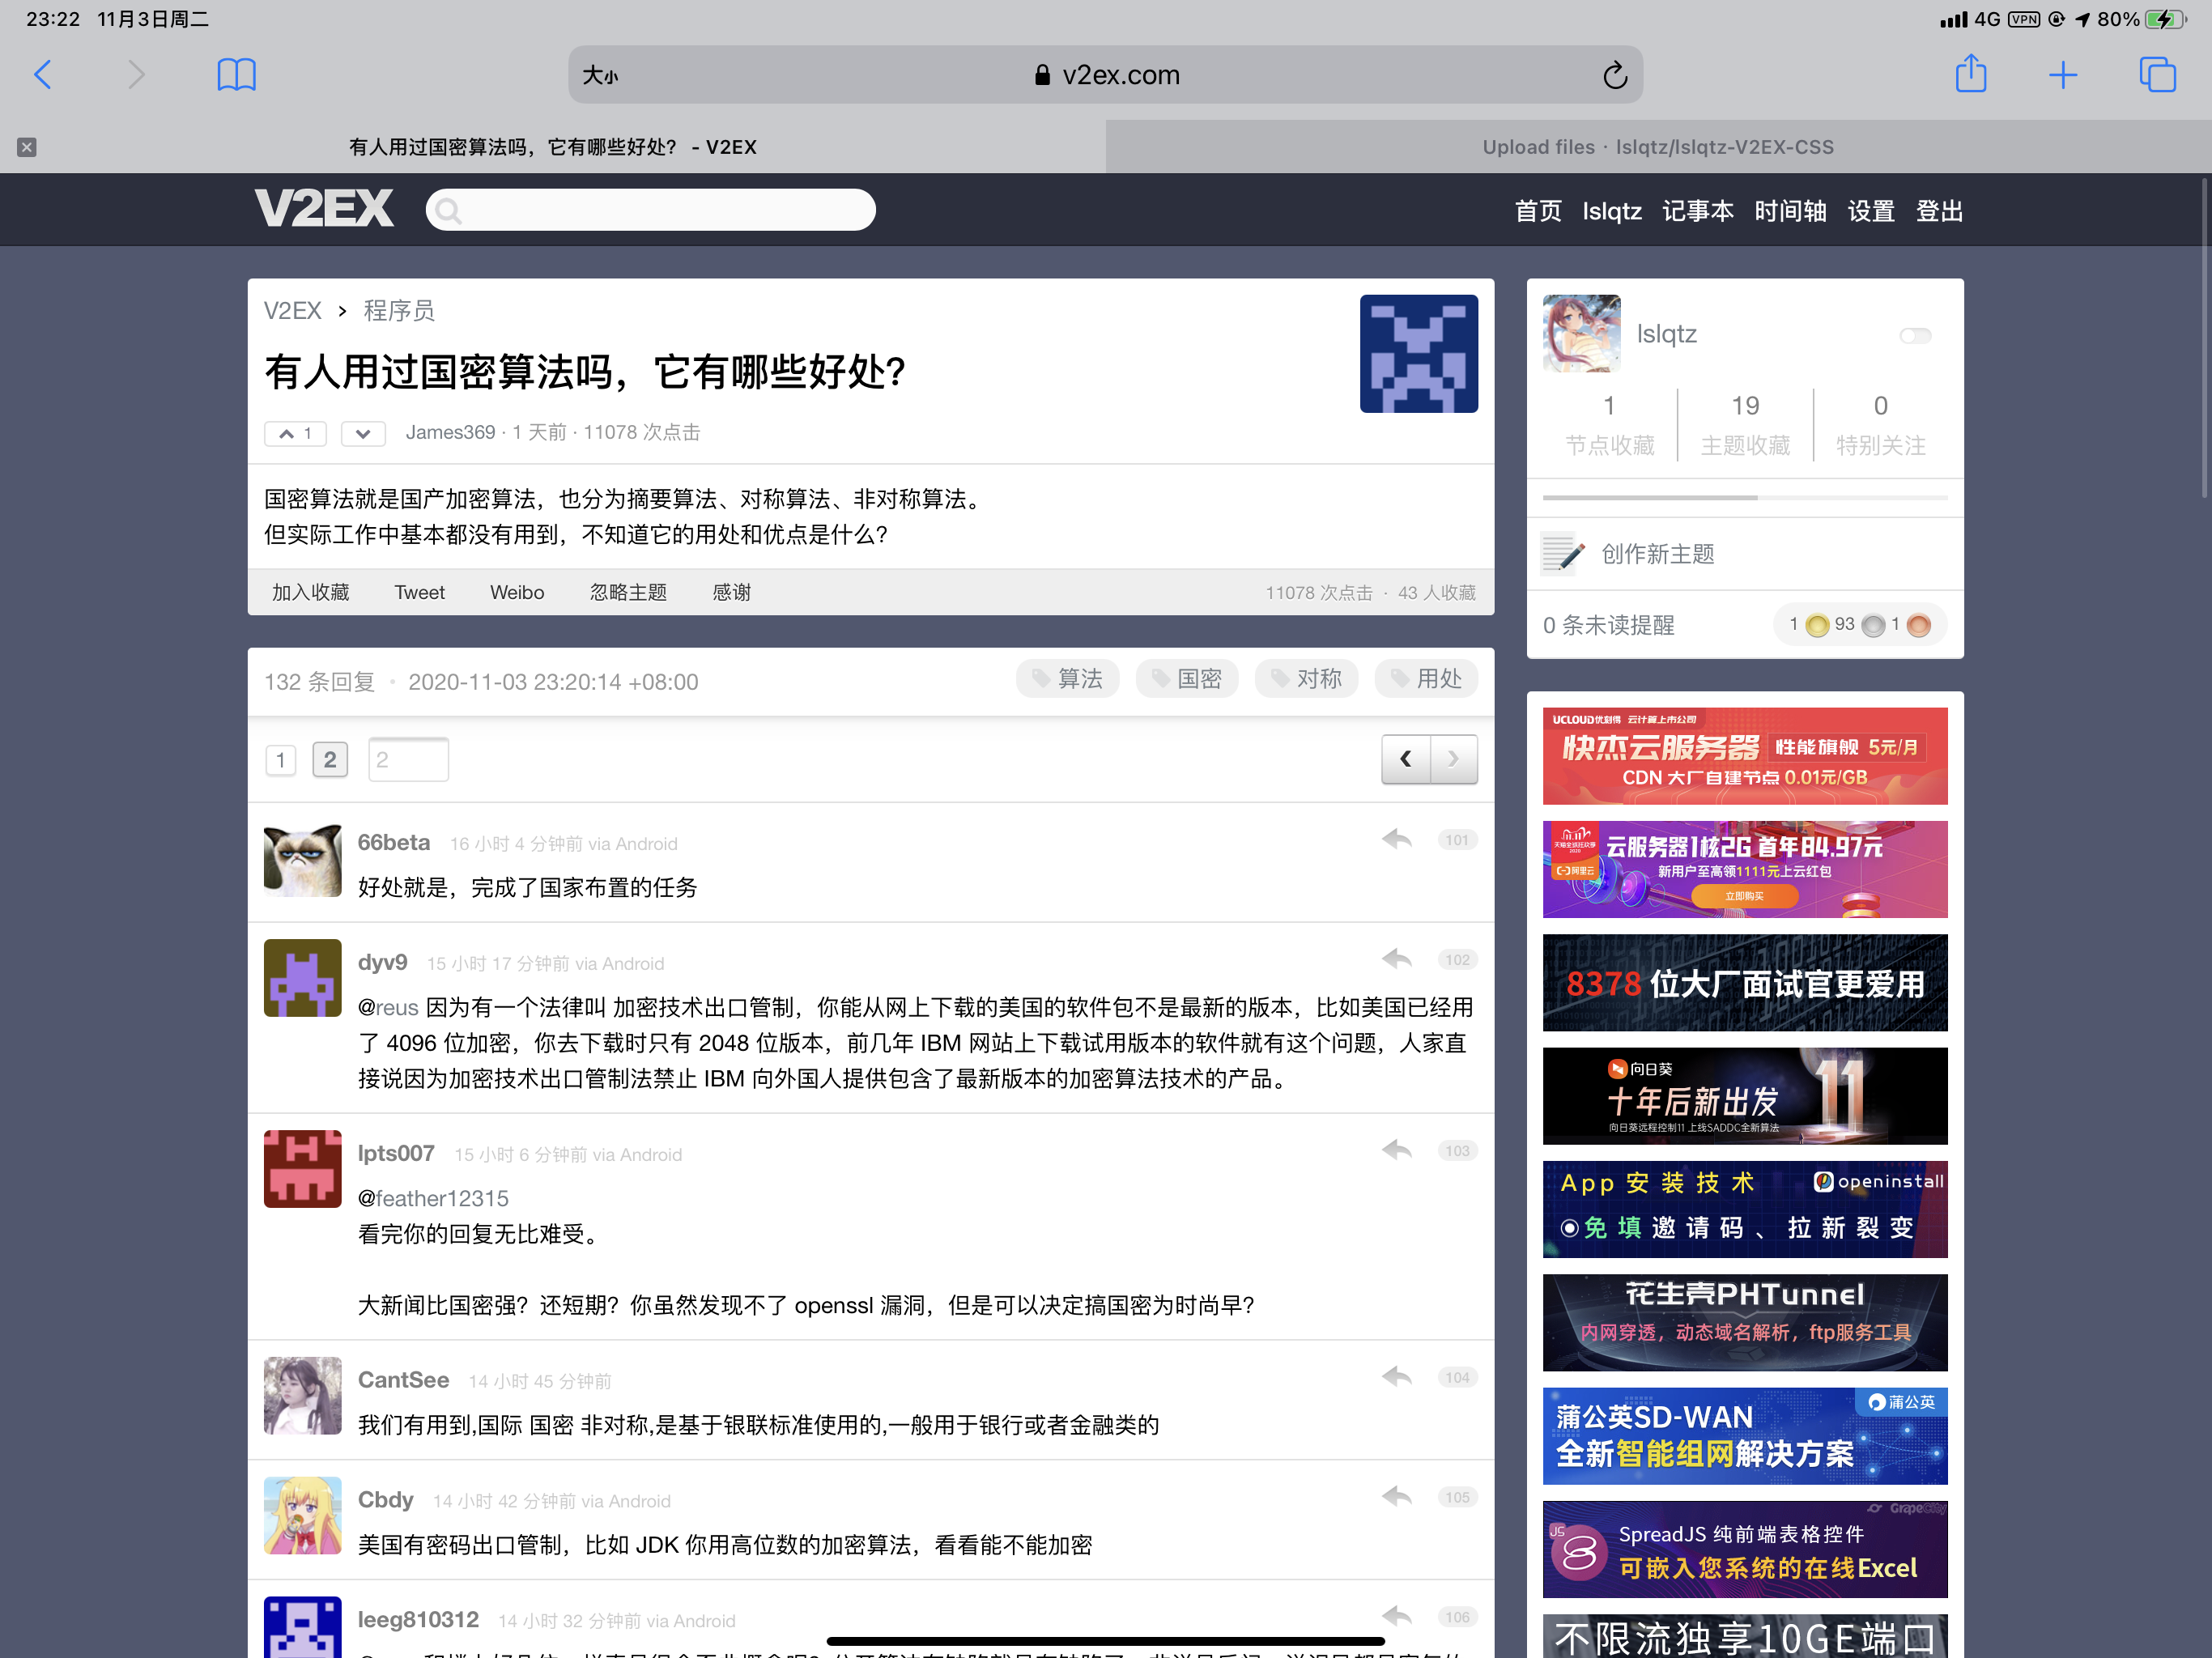This screenshot has width=2212, height=1658.
Task: Click the reload page arrow
Action: pyautogui.click(x=1614, y=75)
